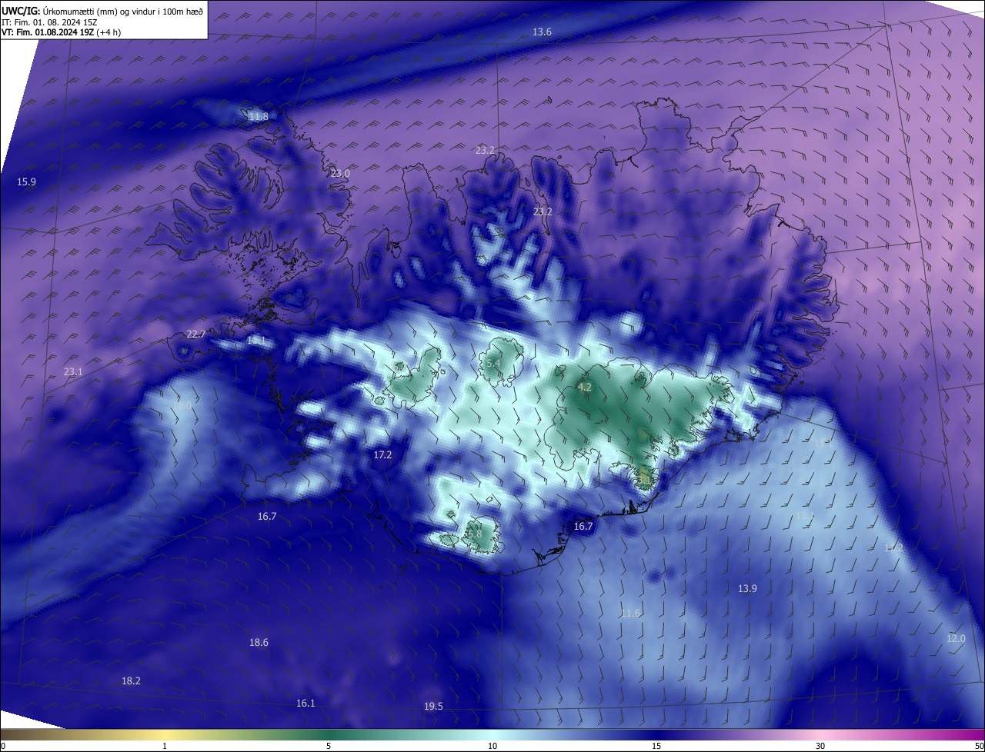This screenshot has width=985, height=752.
Task: Click the 5 tick on the color scale
Action: click(329, 746)
